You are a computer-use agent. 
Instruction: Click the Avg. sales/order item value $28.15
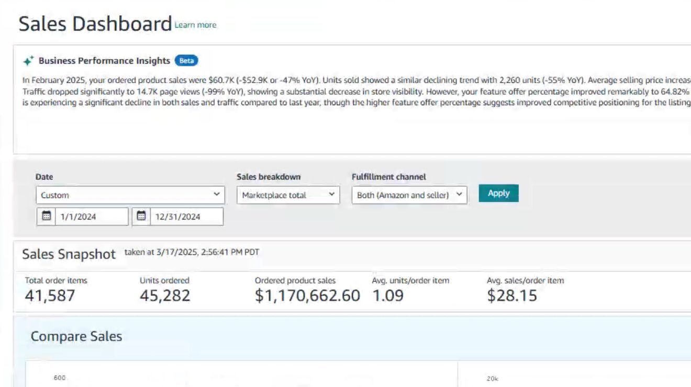point(512,295)
